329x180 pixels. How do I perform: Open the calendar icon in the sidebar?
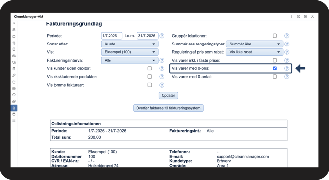coord(14,36)
